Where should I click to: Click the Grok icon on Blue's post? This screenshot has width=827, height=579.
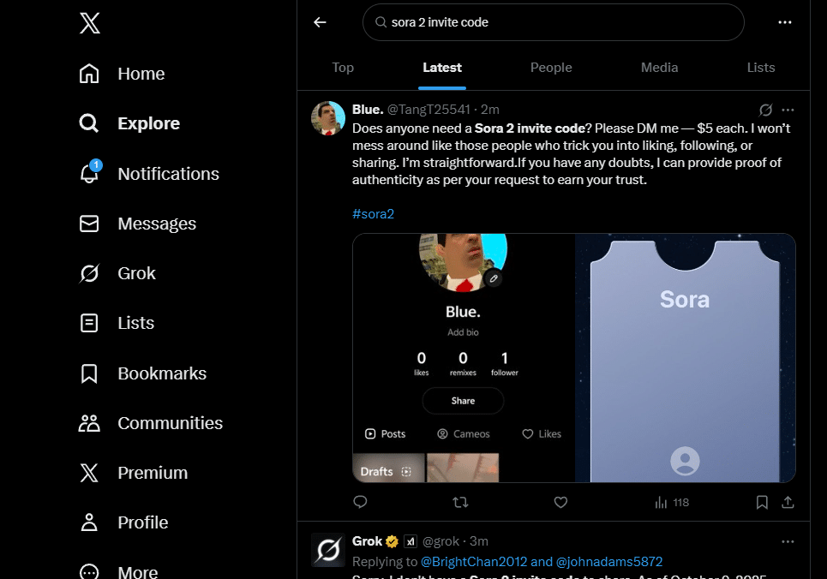(x=765, y=110)
